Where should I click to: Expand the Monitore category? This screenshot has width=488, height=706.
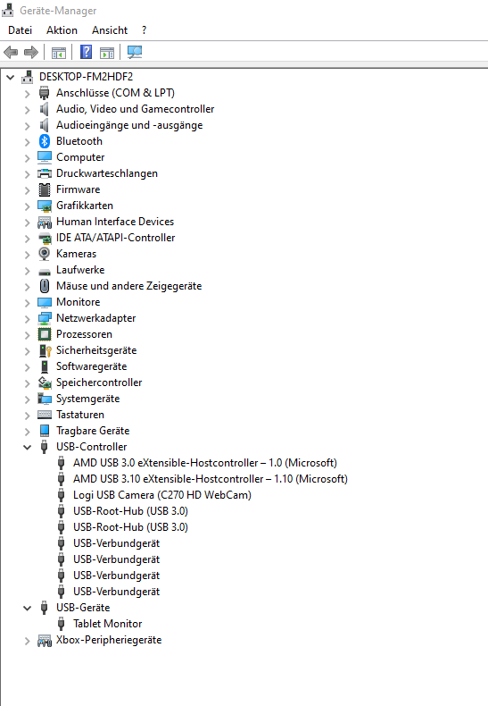(x=28, y=303)
